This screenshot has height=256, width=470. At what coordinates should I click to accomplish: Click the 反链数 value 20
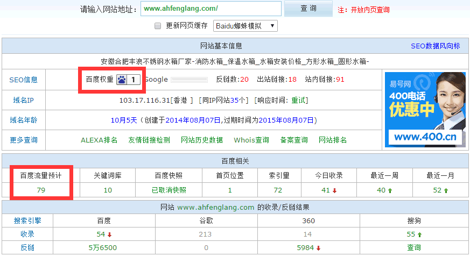click(x=244, y=80)
